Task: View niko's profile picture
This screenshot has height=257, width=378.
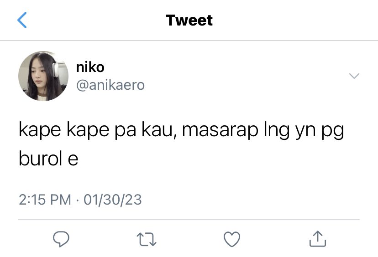Action: tap(43, 76)
